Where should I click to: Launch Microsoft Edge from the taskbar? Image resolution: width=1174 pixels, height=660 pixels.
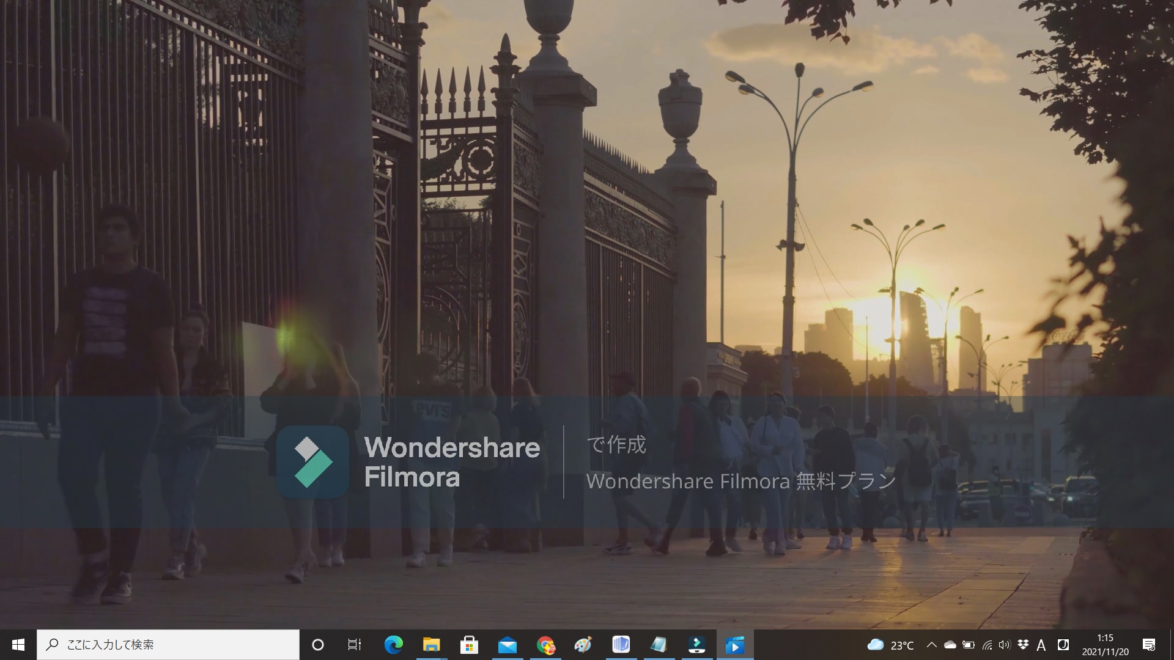coord(393,645)
